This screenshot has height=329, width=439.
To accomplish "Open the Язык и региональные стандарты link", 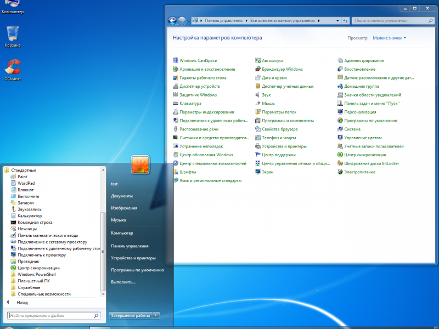I will pos(211,180).
